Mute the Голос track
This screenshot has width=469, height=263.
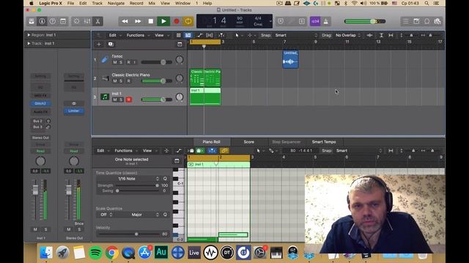point(115,62)
